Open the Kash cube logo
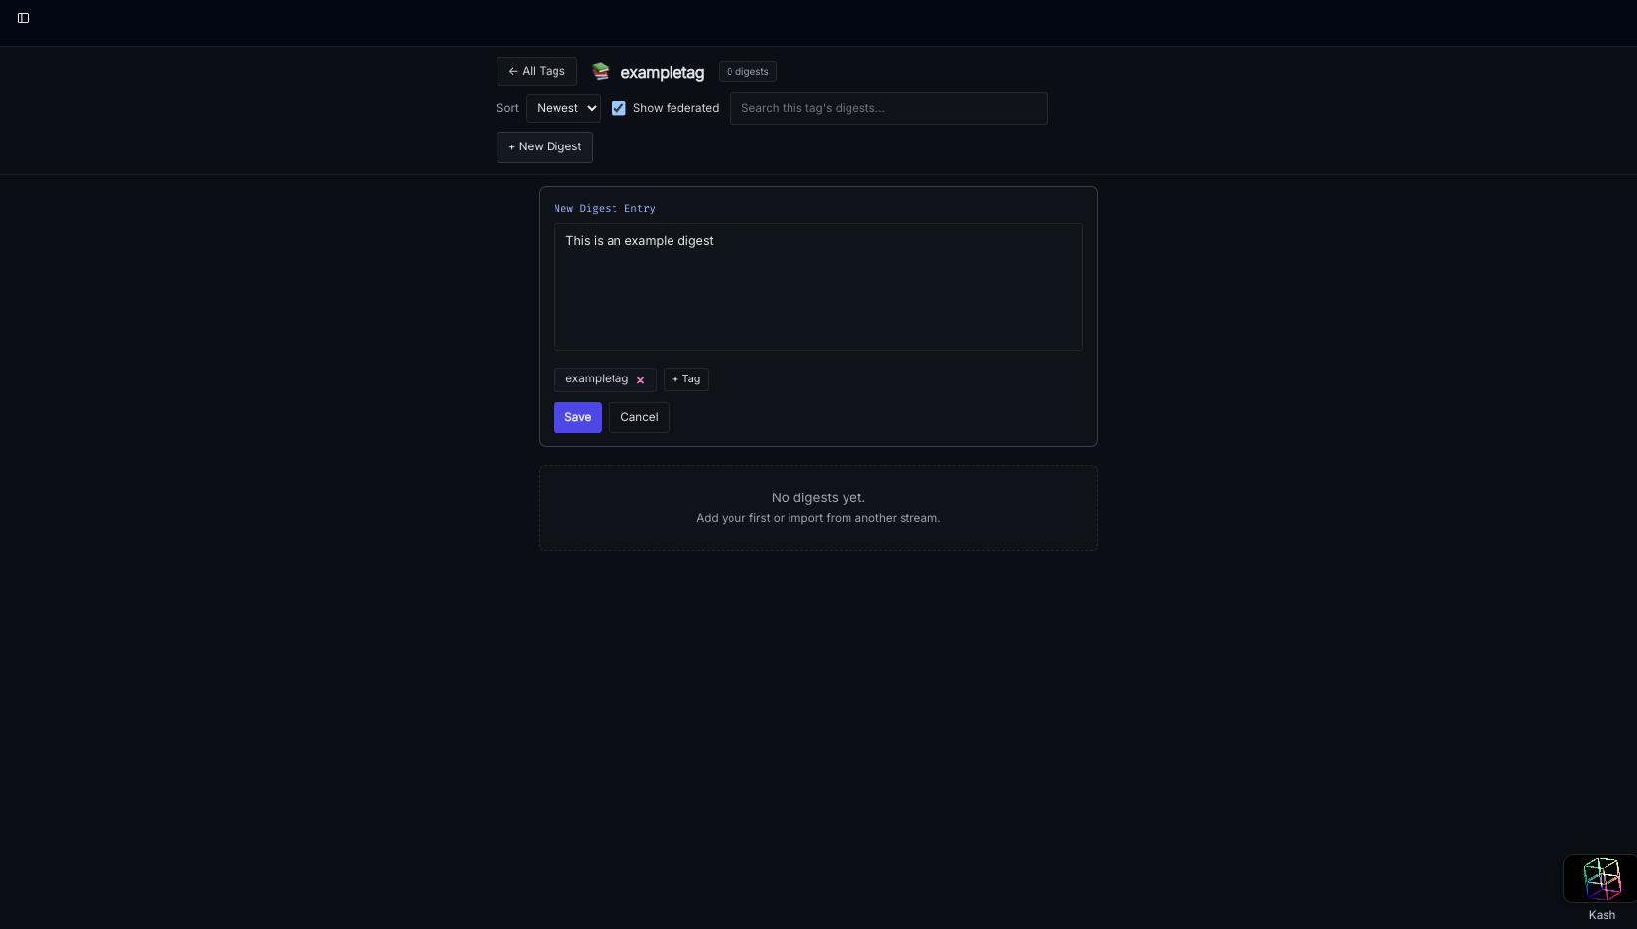Viewport: 1637px width, 929px height. (x=1601, y=879)
